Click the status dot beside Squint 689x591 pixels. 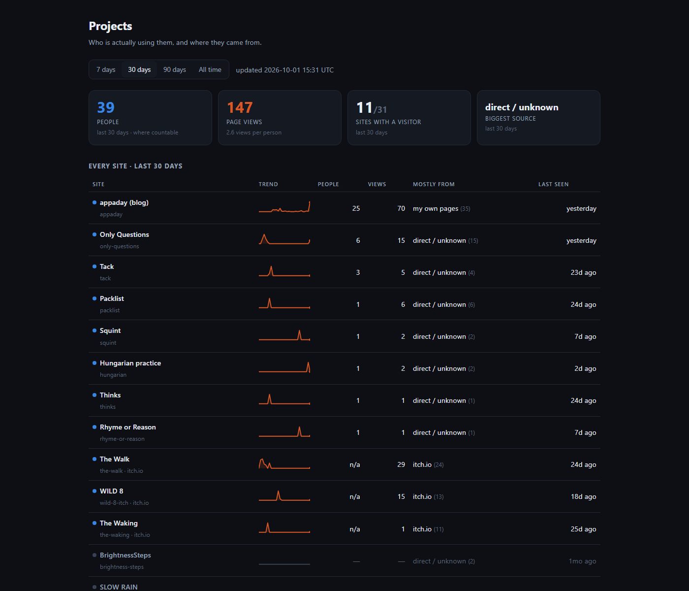coord(94,330)
